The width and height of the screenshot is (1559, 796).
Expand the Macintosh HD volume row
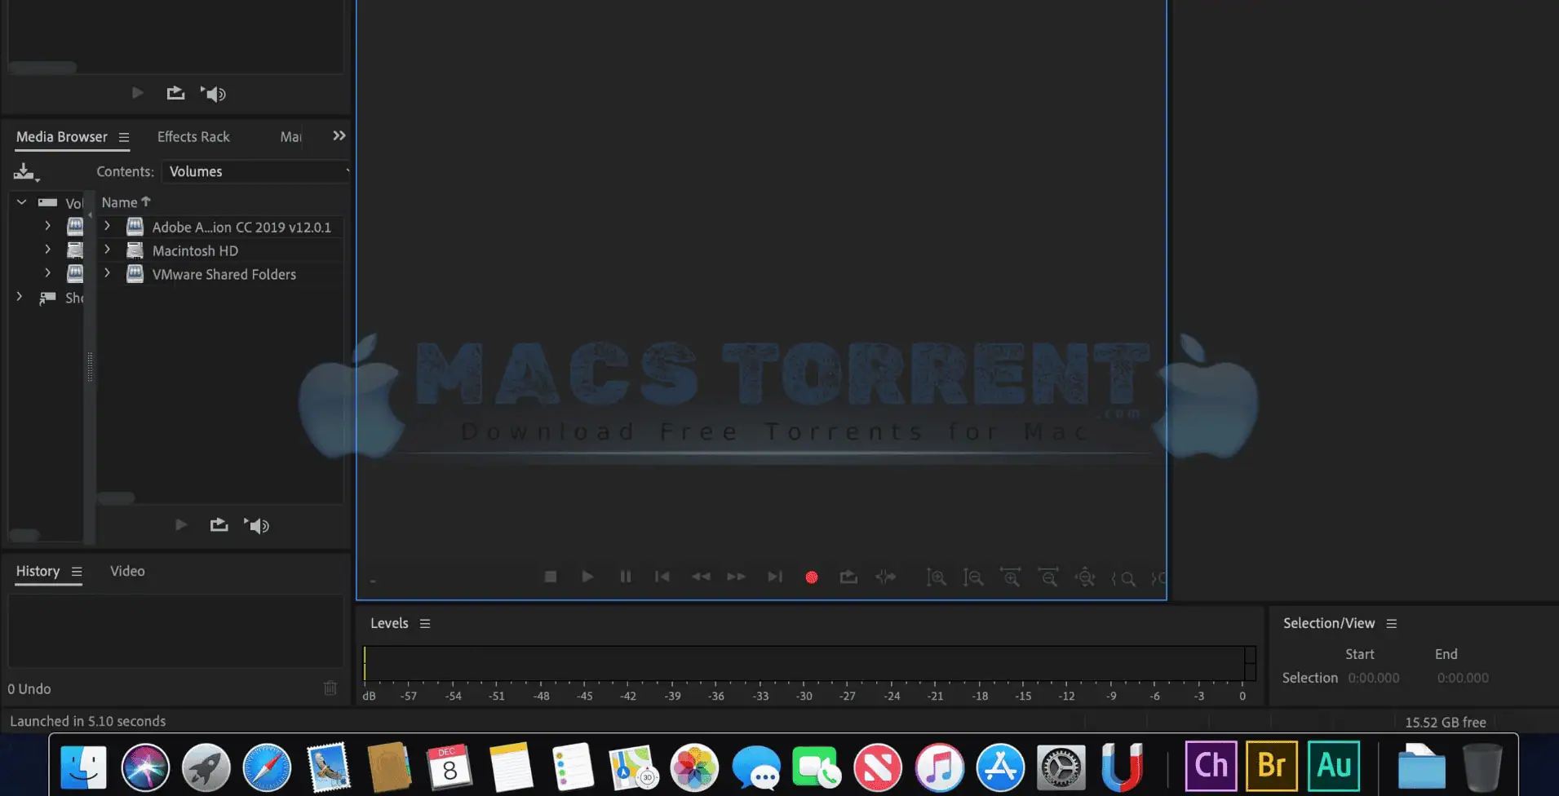[107, 250]
